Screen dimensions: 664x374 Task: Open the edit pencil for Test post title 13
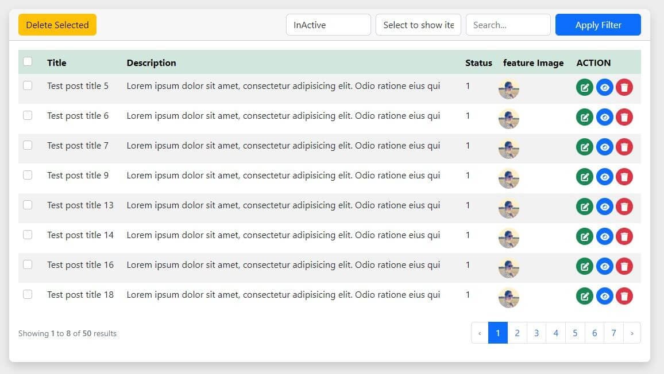coord(584,206)
